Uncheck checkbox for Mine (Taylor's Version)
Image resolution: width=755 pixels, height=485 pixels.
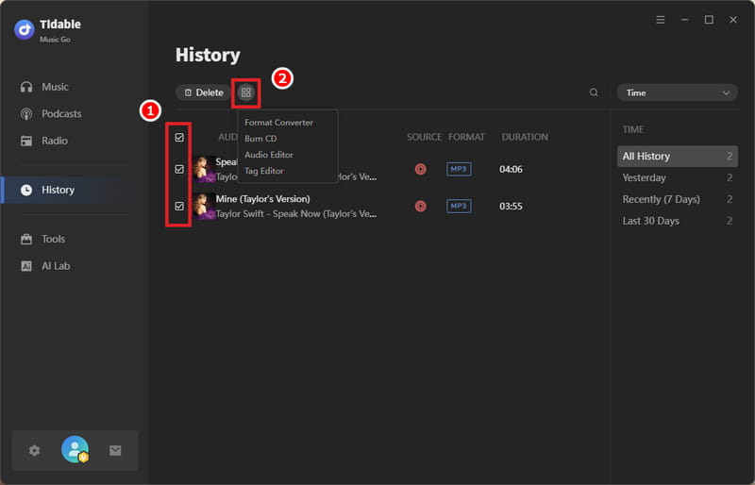179,206
